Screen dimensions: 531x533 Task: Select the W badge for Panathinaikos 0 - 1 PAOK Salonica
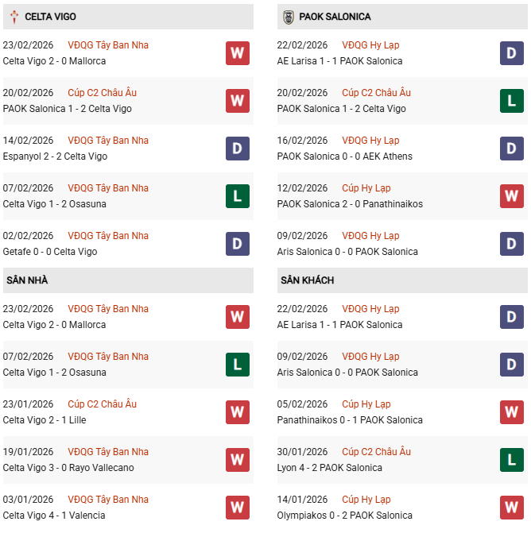(x=512, y=412)
